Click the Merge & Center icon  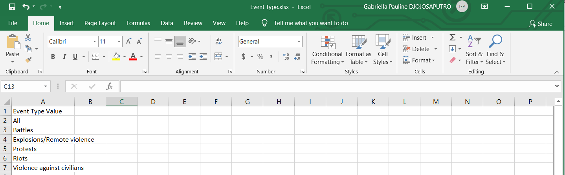point(218,57)
